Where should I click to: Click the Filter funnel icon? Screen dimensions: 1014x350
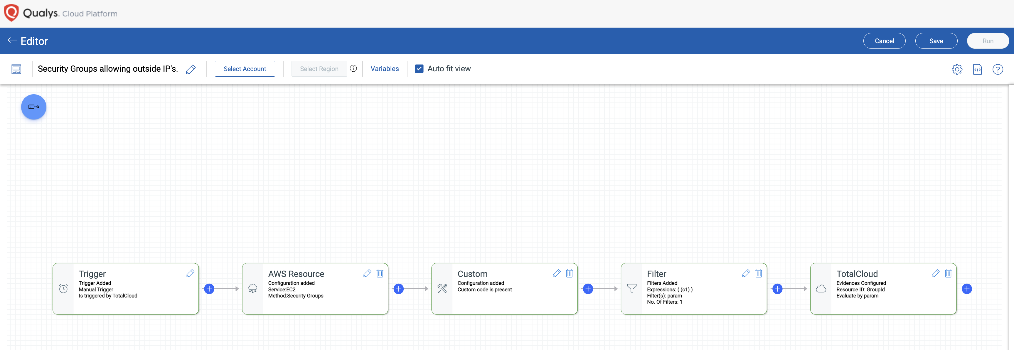[631, 289]
